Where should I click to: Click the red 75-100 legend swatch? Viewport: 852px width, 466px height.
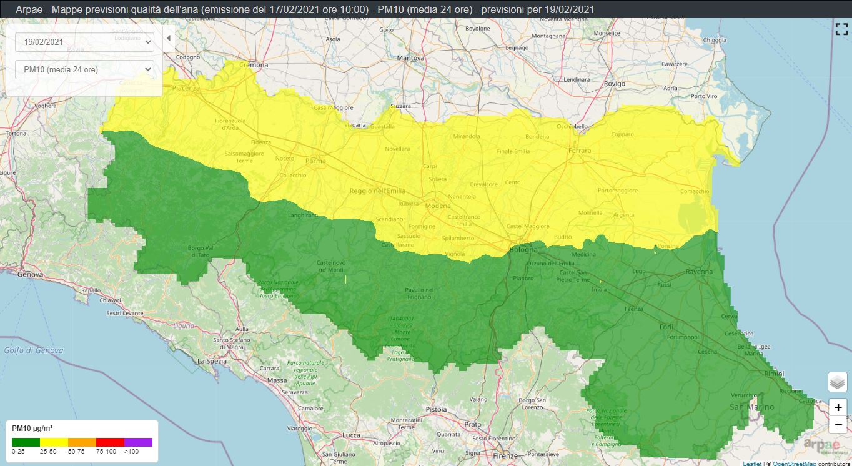pyautogui.click(x=110, y=442)
